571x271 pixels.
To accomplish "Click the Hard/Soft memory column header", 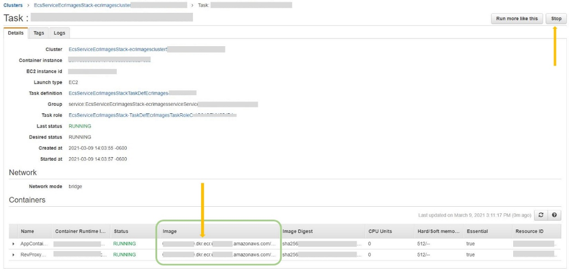I will 439,231.
